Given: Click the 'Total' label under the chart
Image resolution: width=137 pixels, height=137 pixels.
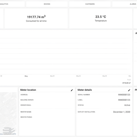Looking at the screenshot, I should pos(129,80).
